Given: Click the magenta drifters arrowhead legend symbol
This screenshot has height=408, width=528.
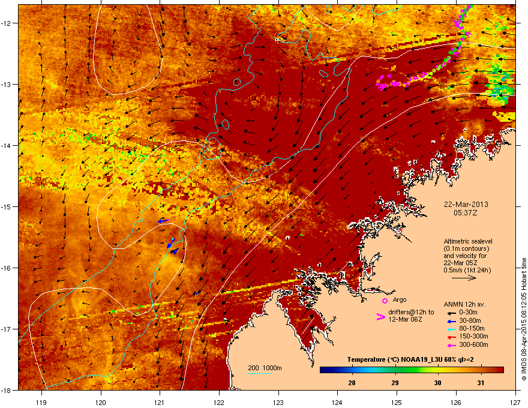Looking at the screenshot, I should click(380, 317).
